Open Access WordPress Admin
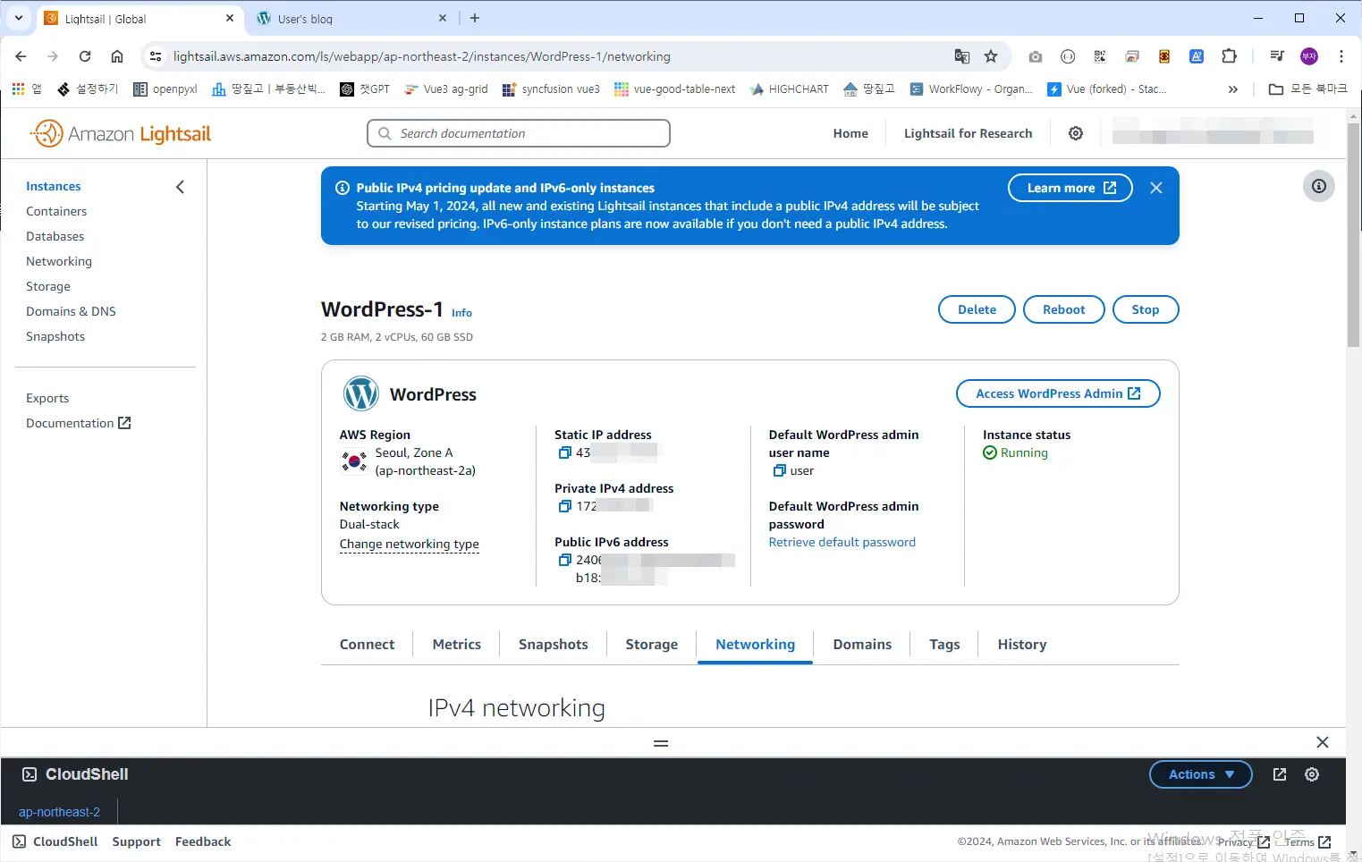The width and height of the screenshot is (1362, 862). (1058, 393)
